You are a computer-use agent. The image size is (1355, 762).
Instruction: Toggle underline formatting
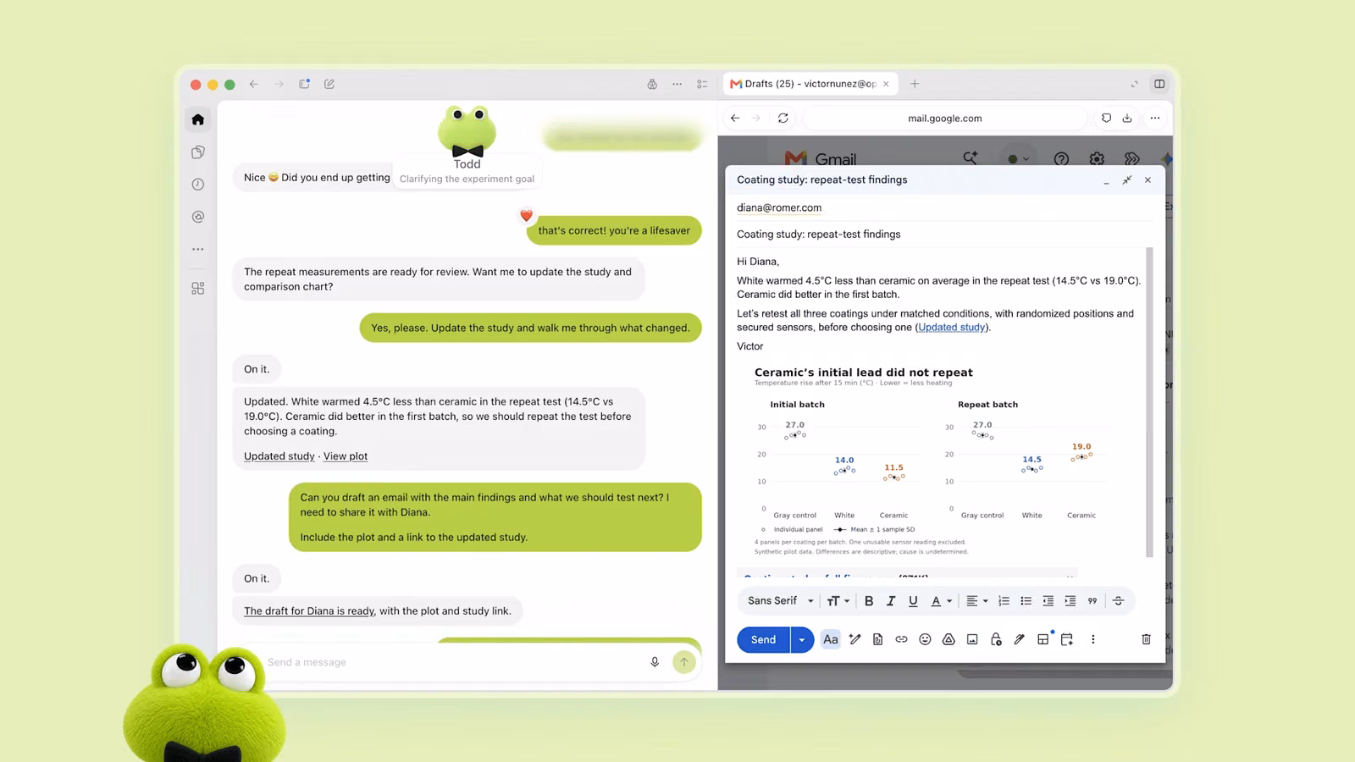coord(913,601)
